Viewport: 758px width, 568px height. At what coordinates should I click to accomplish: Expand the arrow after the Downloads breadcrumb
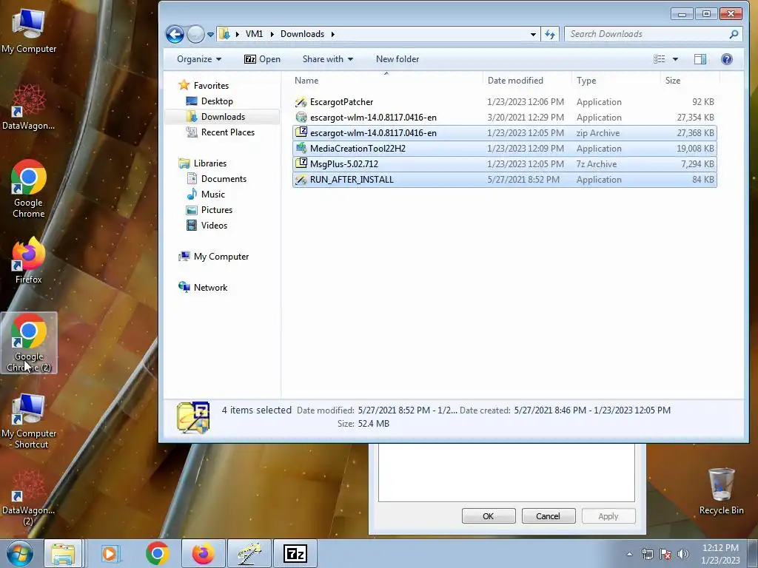pos(332,34)
